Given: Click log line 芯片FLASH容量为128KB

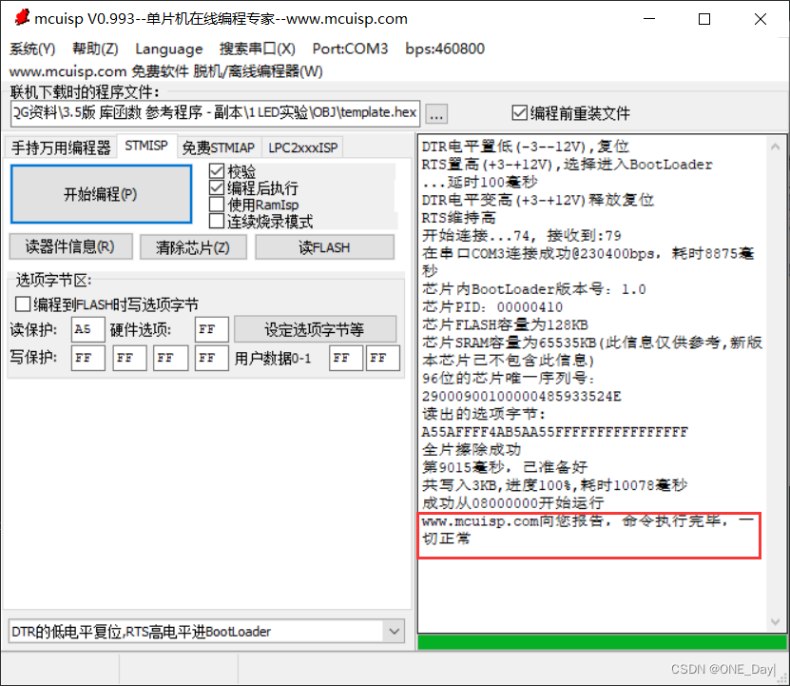Looking at the screenshot, I should coord(505,324).
